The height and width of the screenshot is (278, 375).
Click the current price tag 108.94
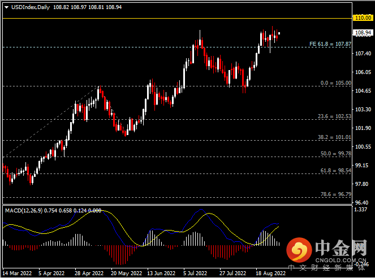coord(363,32)
